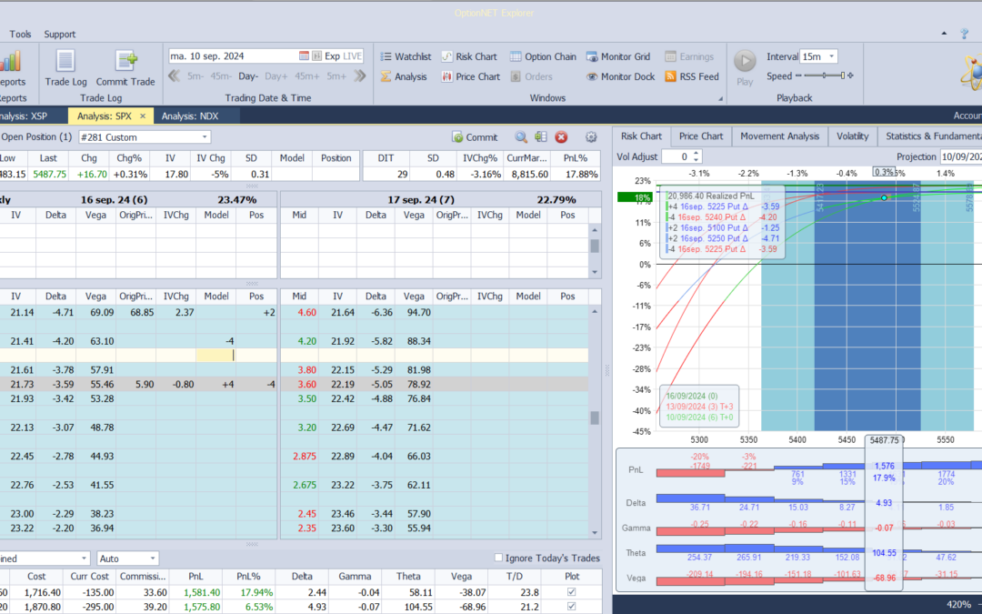Click the red delete X icon
The image size is (982, 614).
click(x=561, y=137)
